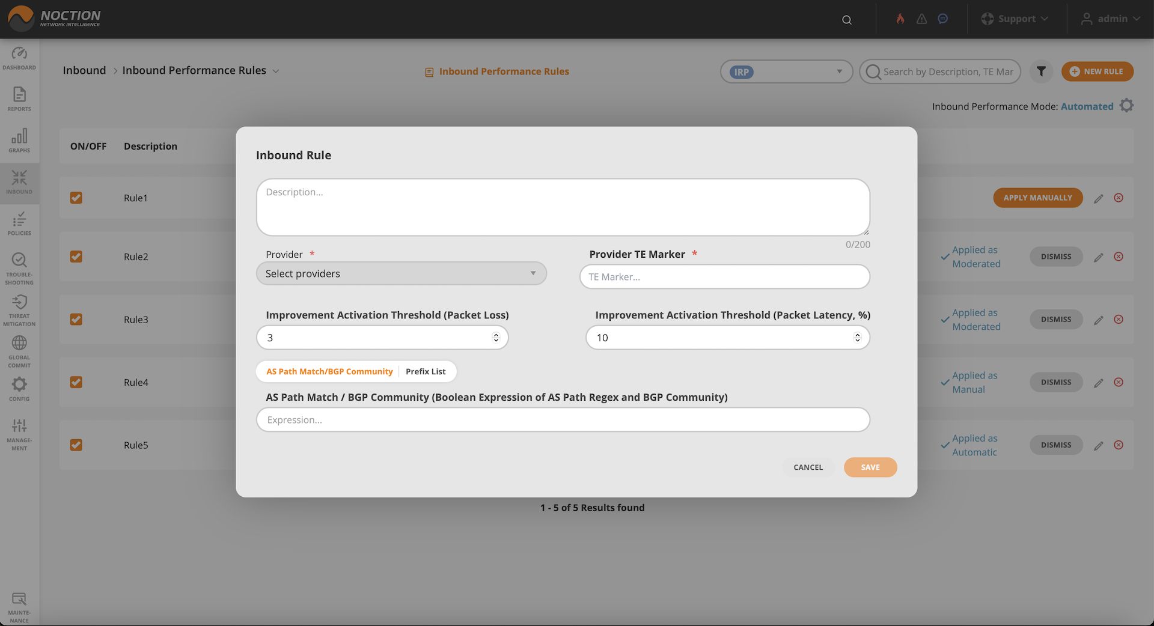Expand the admin user menu

click(1111, 19)
